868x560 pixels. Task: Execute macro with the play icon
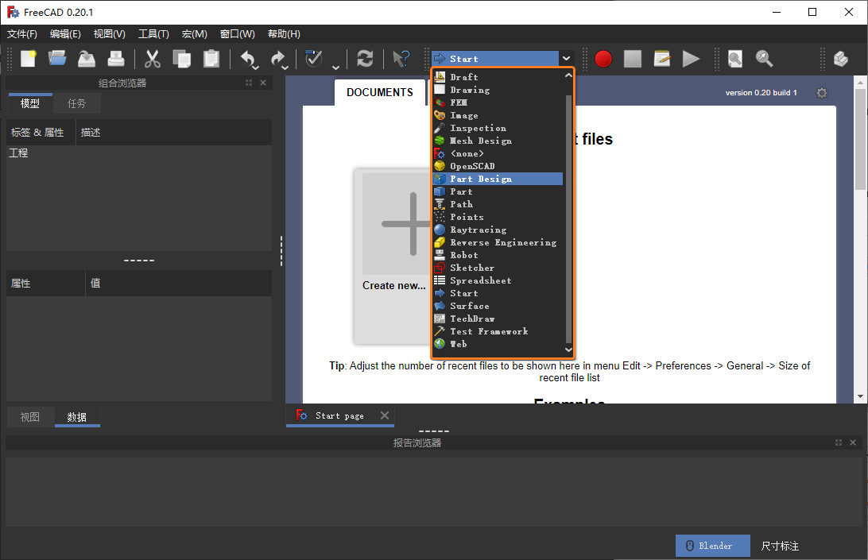pos(691,58)
